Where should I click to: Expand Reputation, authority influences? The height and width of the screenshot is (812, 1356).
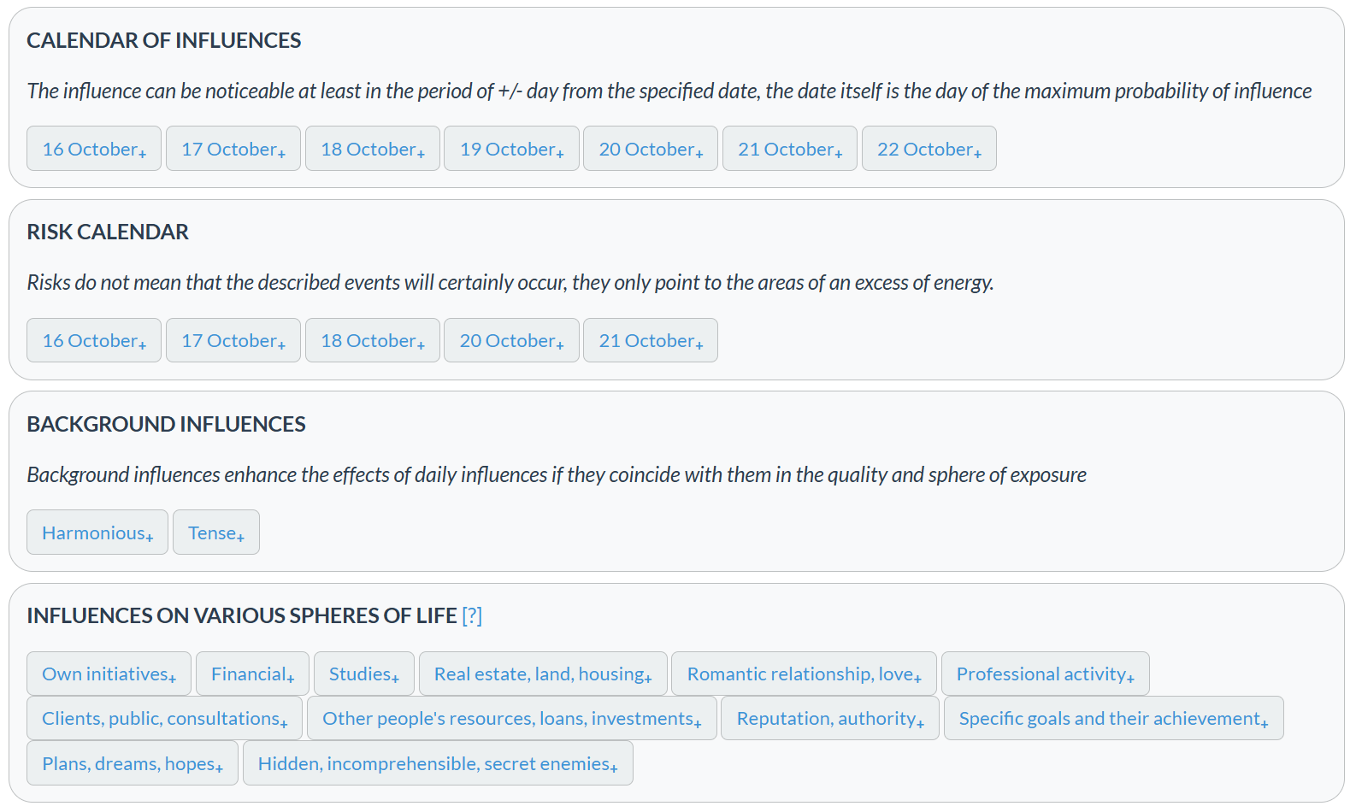click(829, 718)
